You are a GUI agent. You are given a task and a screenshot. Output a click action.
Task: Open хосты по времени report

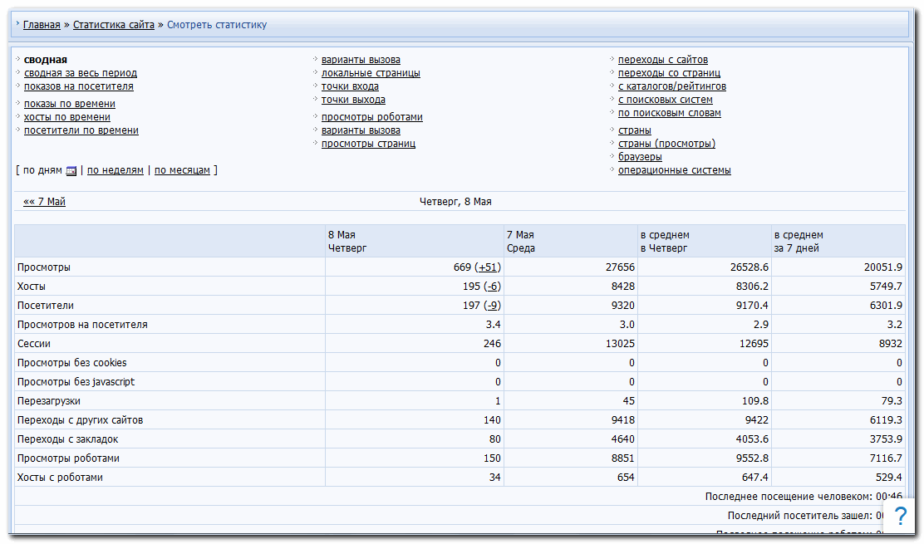coord(67,117)
